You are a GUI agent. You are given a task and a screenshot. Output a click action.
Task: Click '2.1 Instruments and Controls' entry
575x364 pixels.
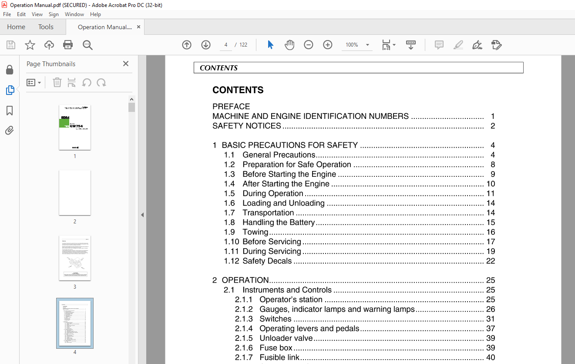360,290
